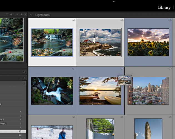Select the snow scene with person thumbnail
The height and width of the screenshot is (139, 175).
click(52, 132)
